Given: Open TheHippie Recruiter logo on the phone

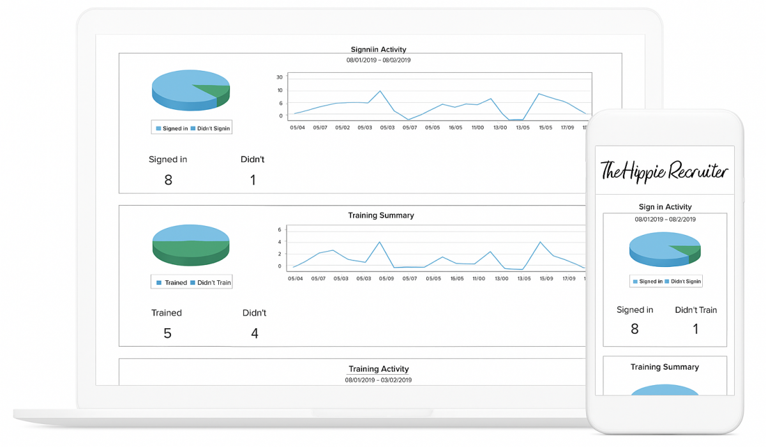Looking at the screenshot, I should (665, 171).
